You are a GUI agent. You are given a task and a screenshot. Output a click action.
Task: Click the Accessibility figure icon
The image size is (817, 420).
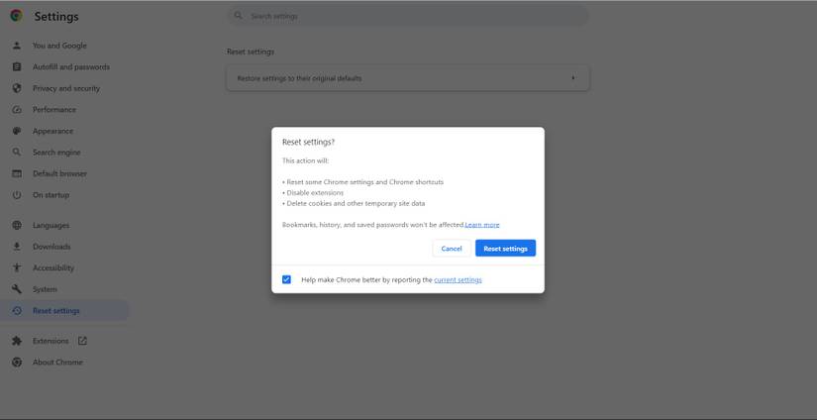(17, 267)
